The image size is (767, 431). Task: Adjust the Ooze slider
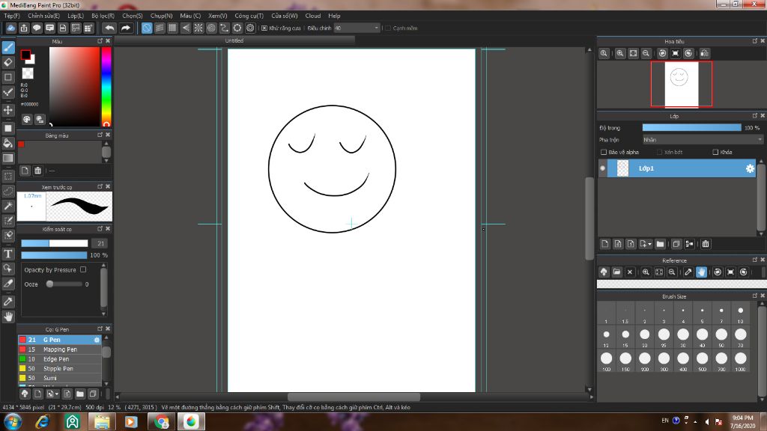[x=64, y=284]
